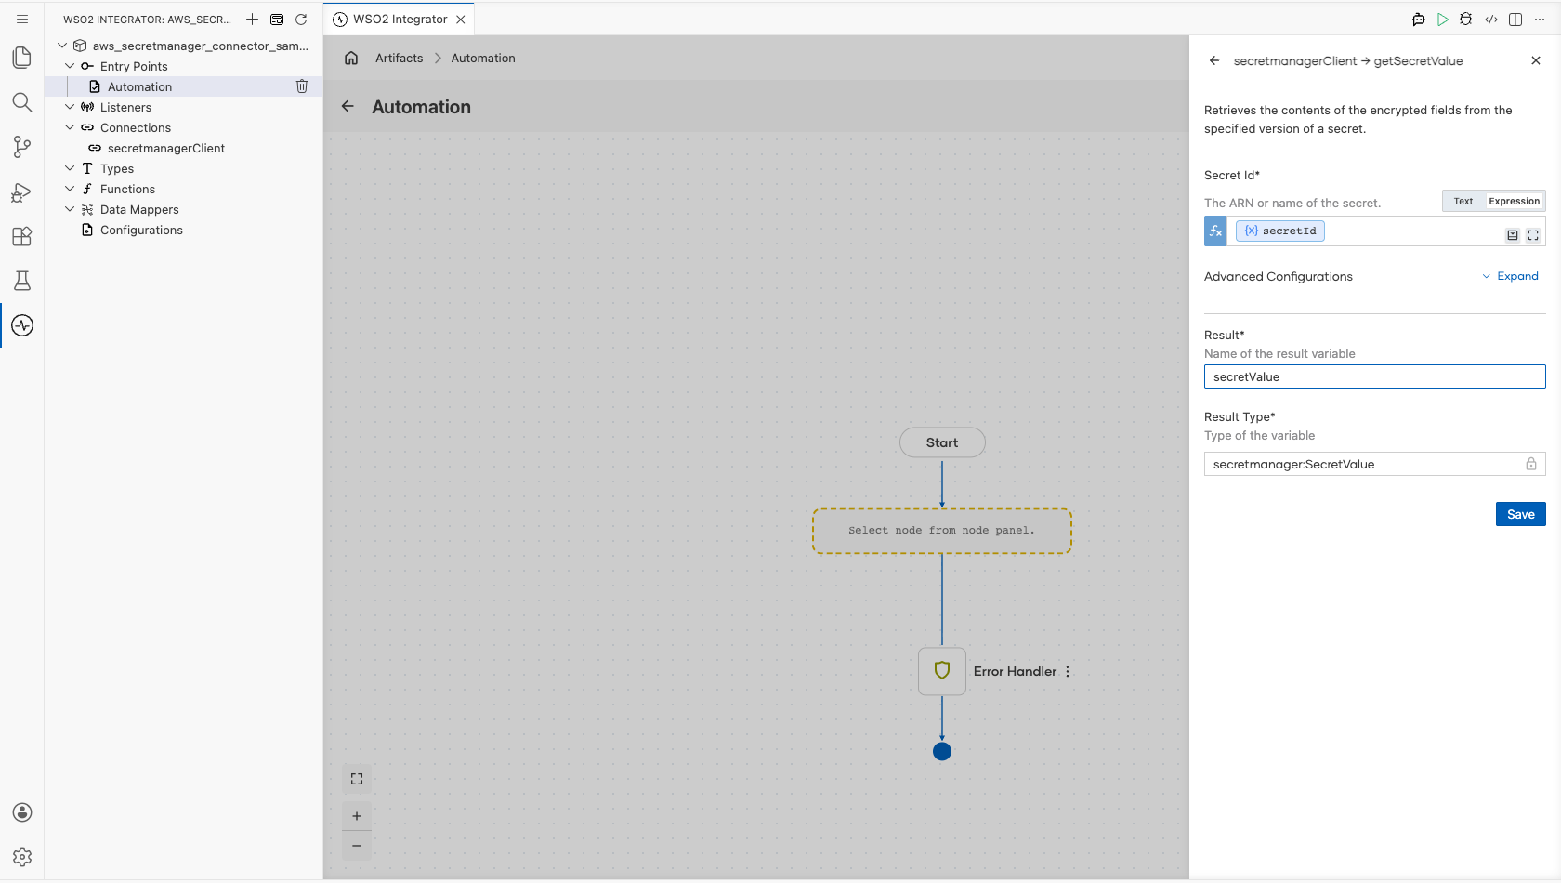Switch Secret Id input to Text mode
The image size is (1561, 883).
[1463, 201]
